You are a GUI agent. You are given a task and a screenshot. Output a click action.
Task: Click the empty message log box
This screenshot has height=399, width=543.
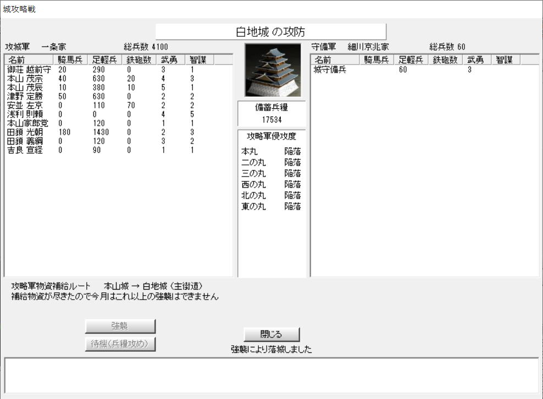pyautogui.click(x=271, y=375)
